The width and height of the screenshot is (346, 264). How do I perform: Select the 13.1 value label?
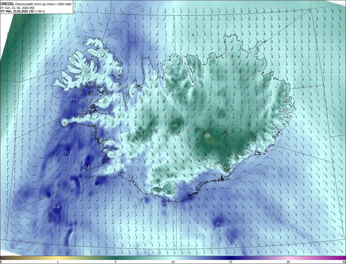(x=134, y=39)
